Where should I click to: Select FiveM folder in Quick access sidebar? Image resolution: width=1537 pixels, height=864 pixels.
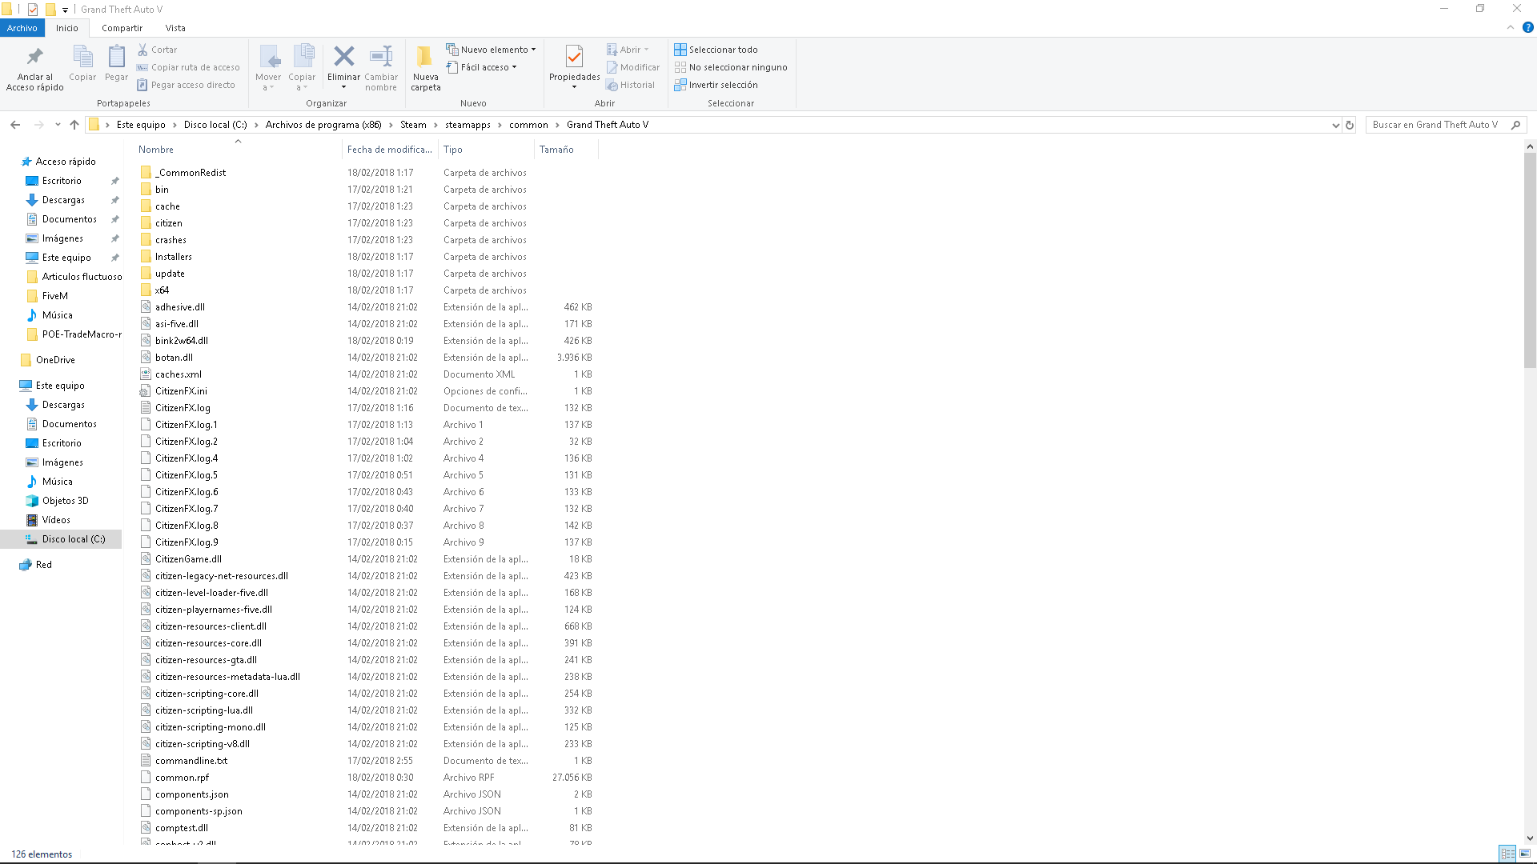[x=54, y=296]
